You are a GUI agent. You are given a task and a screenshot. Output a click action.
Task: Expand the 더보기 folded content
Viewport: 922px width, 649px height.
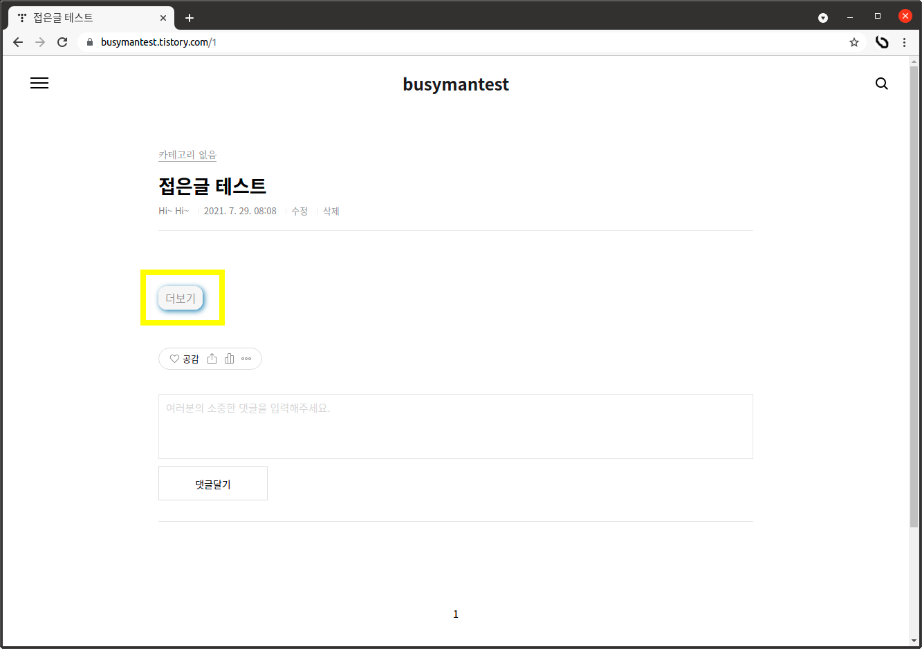181,298
